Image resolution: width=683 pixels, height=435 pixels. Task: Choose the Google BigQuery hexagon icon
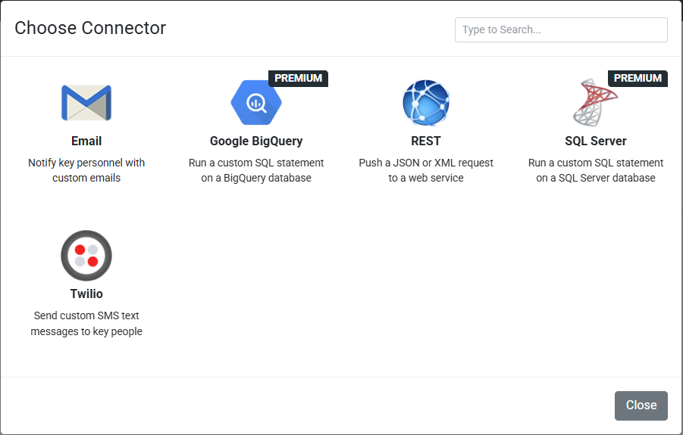pyautogui.click(x=256, y=103)
